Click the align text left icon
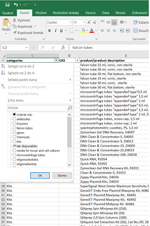Image resolution: width=150 pixels, height=226 pixels. pos(102,31)
